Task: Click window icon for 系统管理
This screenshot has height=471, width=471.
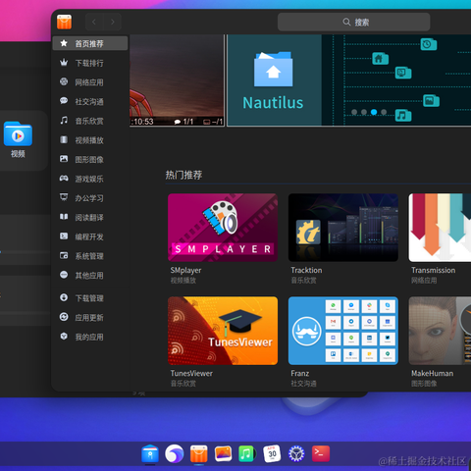Action: point(64,255)
